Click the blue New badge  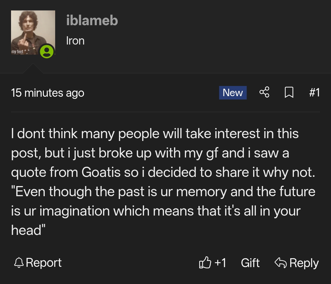(233, 92)
